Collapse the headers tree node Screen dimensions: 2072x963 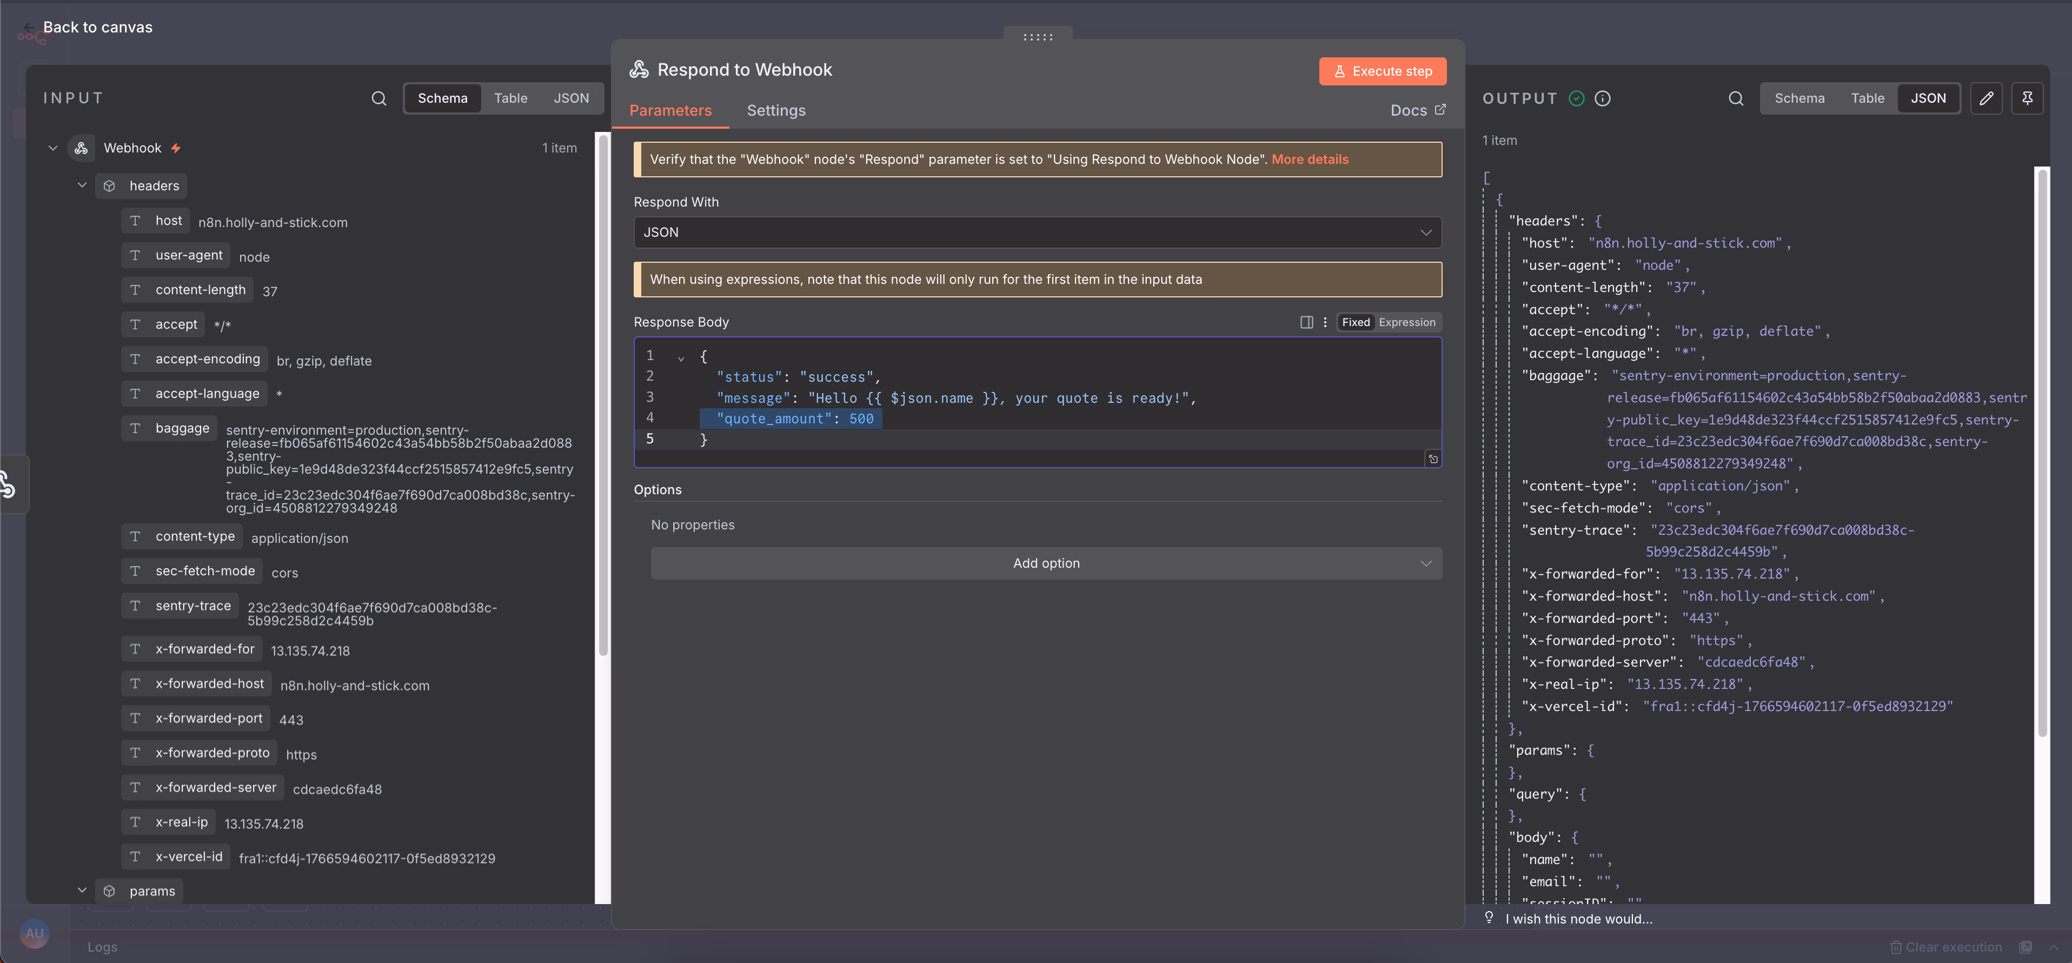(x=82, y=186)
